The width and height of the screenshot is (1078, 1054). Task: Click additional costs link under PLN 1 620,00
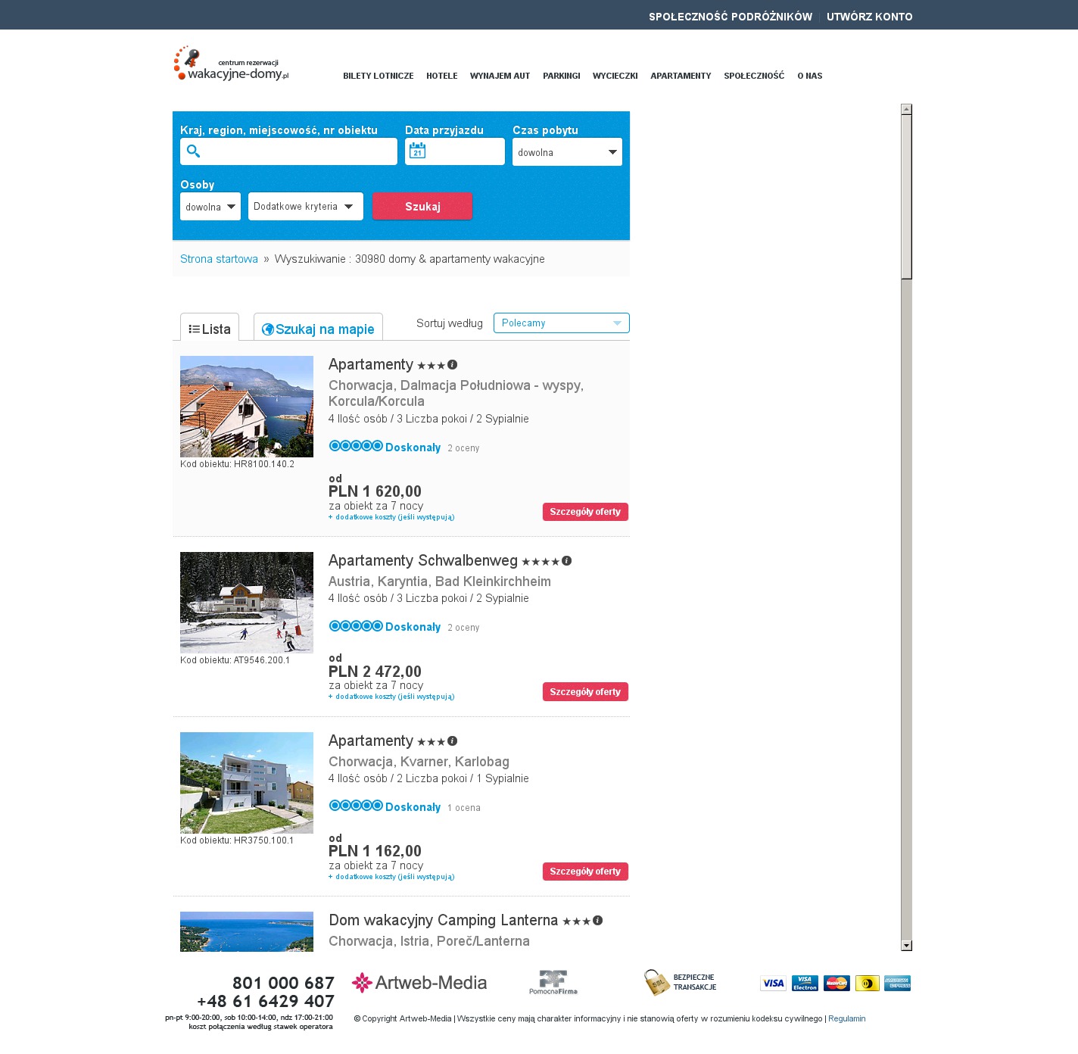click(x=391, y=517)
